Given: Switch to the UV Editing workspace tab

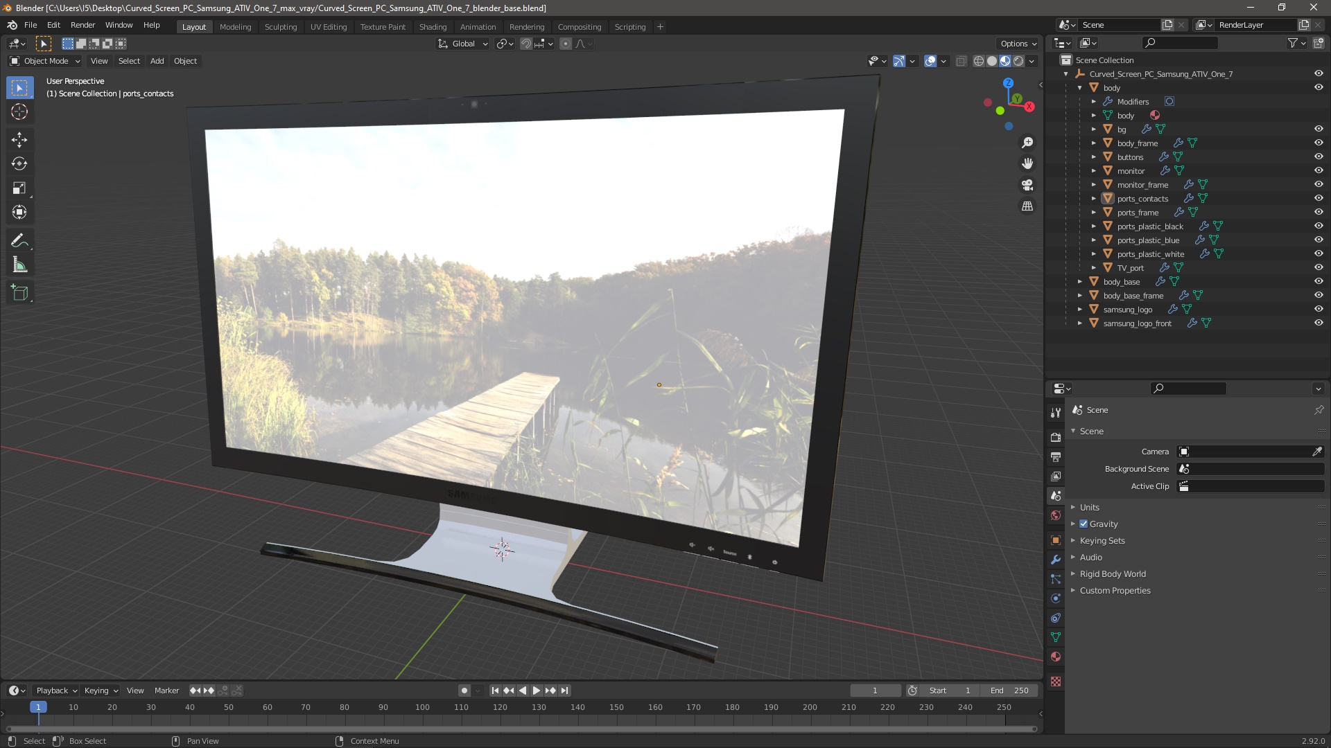Looking at the screenshot, I should [x=329, y=27].
